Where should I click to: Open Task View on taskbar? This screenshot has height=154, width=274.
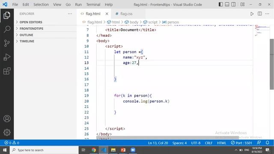click(x=83, y=150)
